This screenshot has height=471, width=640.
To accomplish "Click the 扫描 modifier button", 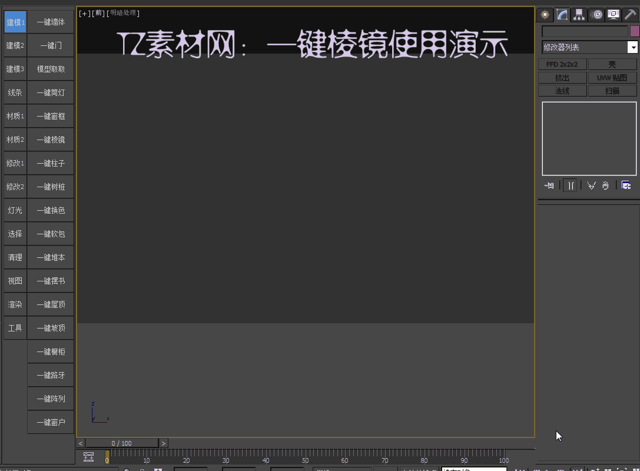I will (x=612, y=91).
